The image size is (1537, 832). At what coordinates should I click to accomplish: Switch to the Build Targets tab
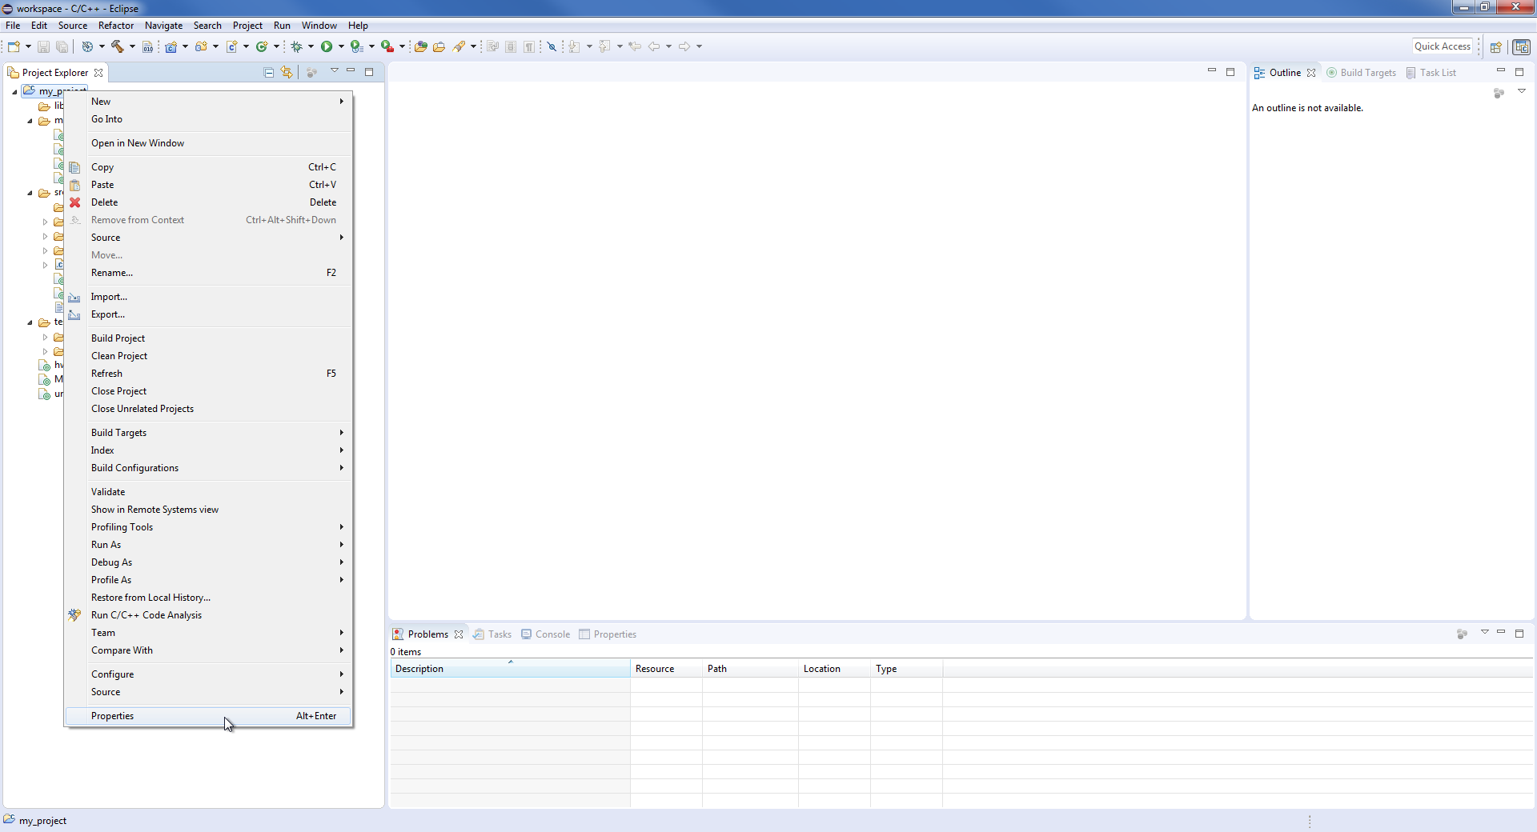click(x=1367, y=73)
